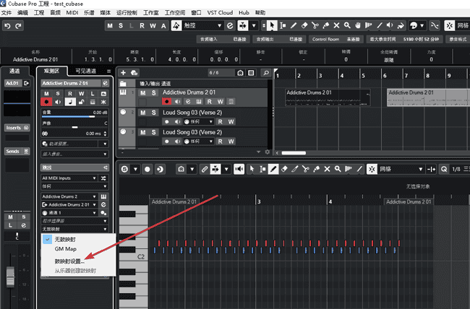The height and width of the screenshot is (309, 470).
Task: Open channel dropdown on first Loud Song track
Action: tap(198, 121)
